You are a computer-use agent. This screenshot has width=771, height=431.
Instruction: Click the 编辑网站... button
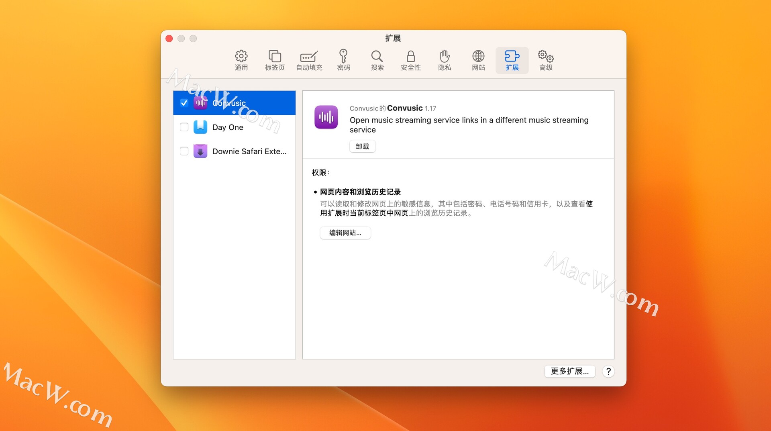[x=345, y=233]
